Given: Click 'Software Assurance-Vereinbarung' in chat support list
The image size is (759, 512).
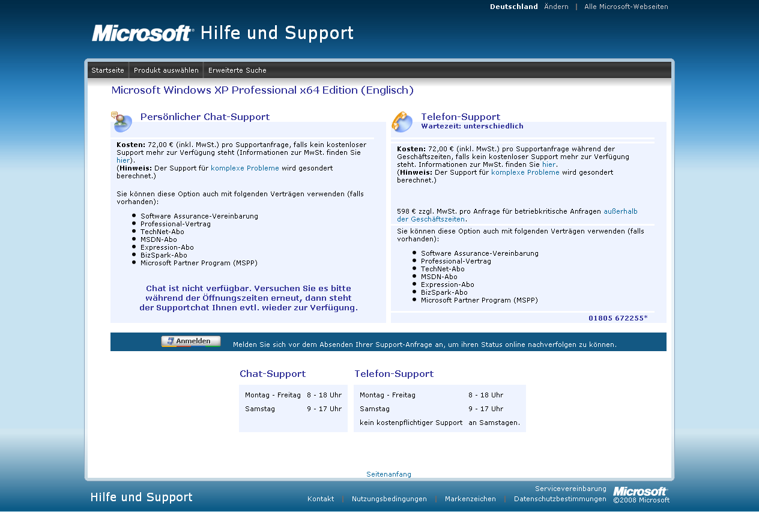Looking at the screenshot, I should click(199, 216).
